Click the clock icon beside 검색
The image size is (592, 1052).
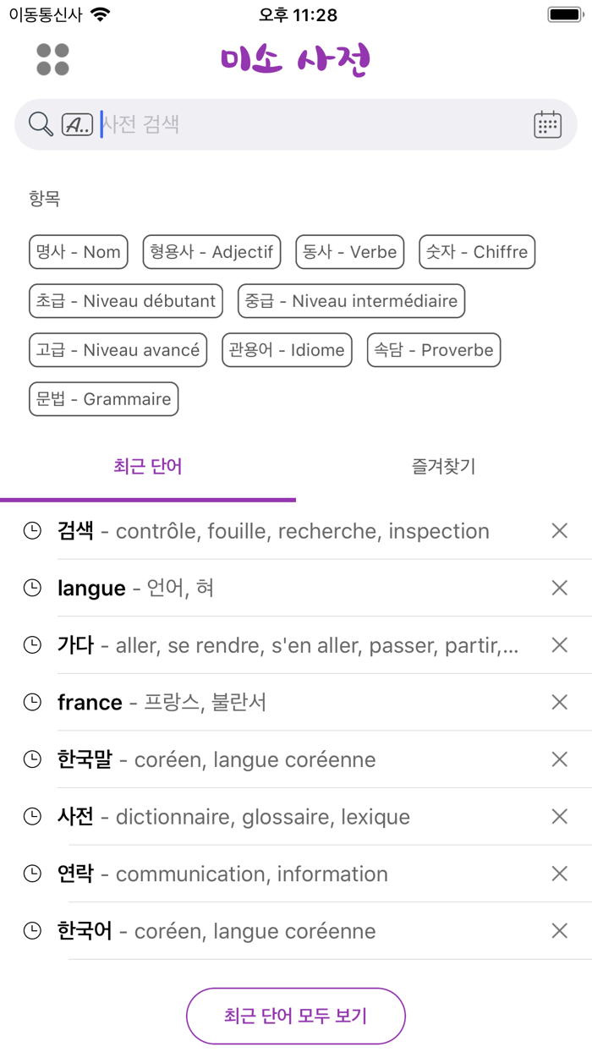(x=32, y=530)
